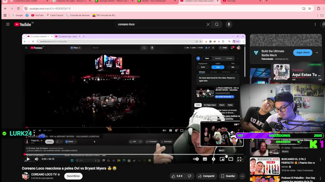Open the all bookmarks folder
The width and height of the screenshot is (325, 182).
322,15
